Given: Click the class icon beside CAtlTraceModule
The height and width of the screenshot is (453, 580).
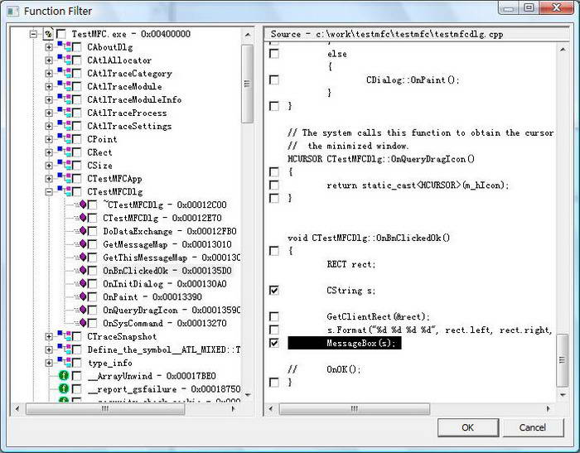Looking at the screenshot, I should tap(64, 86).
